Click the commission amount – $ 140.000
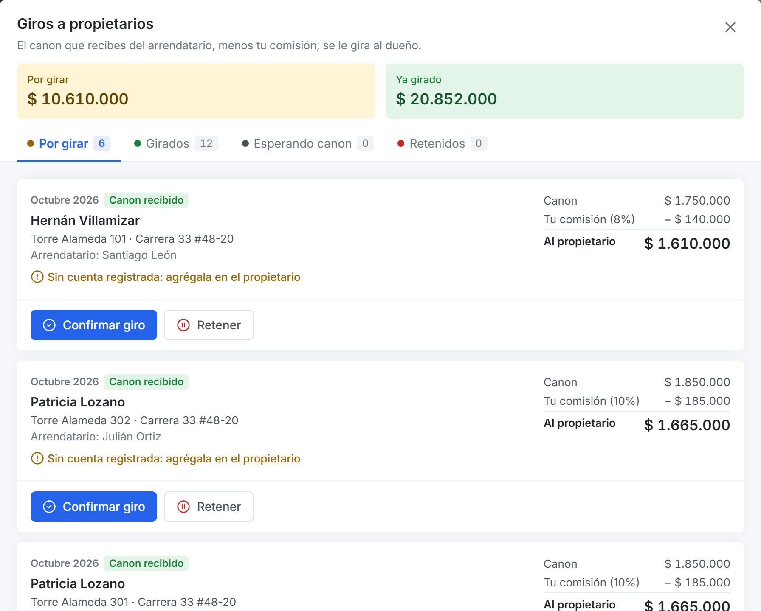Screen dimensions: 761x611 pos(697,219)
